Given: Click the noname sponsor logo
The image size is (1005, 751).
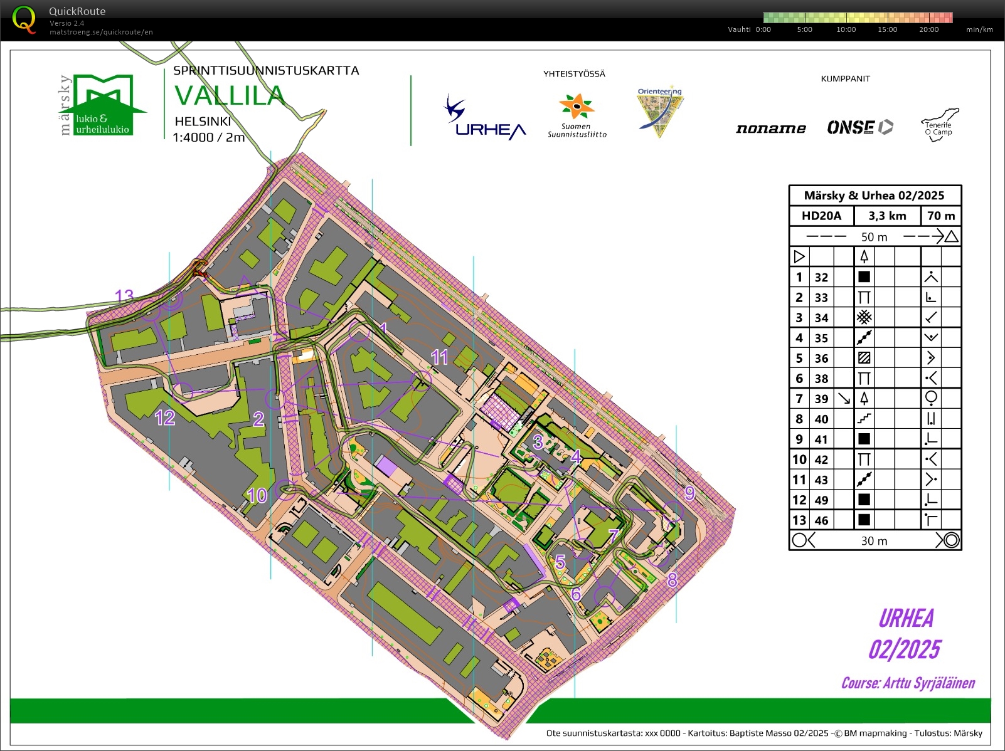Looking at the screenshot, I should 771,129.
